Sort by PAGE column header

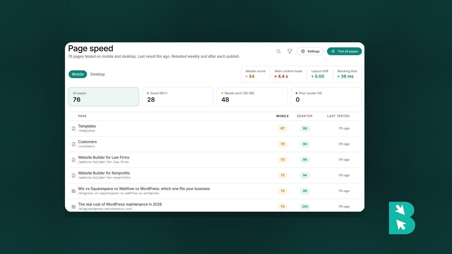tap(82, 116)
